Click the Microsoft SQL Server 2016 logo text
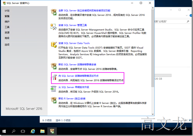Viewport: 193px width, 136px height. tap(24, 109)
